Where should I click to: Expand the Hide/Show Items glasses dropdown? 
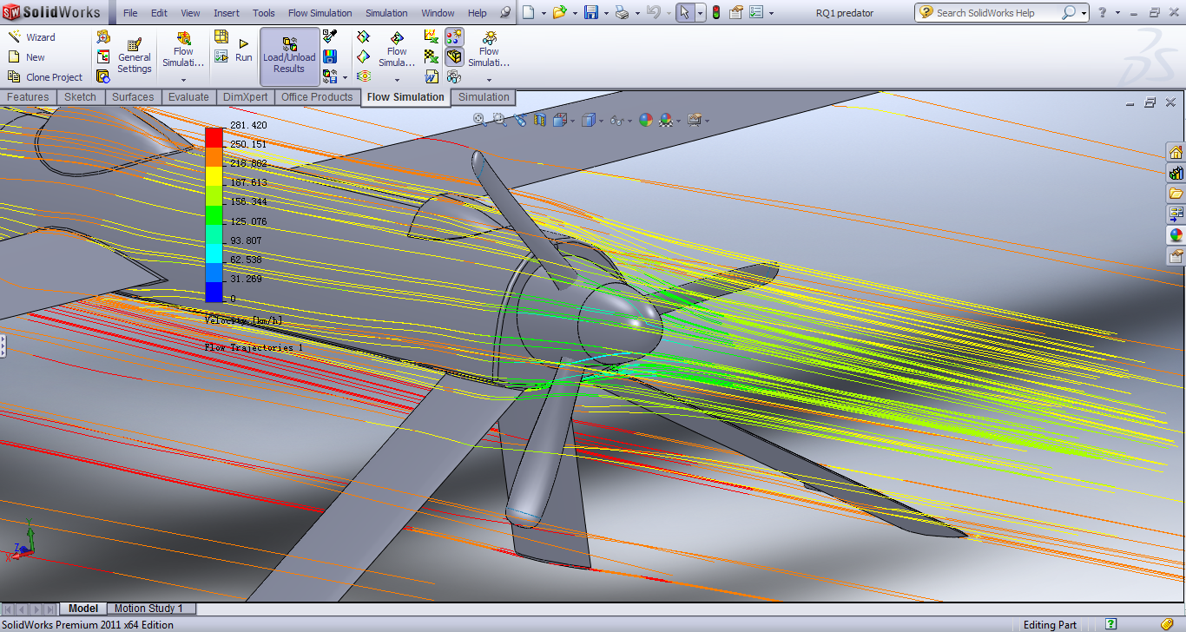(629, 121)
